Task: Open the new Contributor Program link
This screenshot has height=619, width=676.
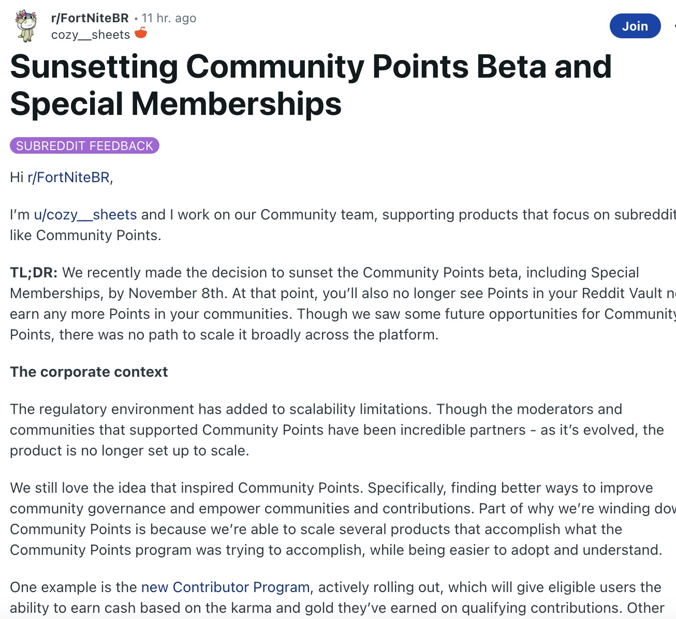Action: point(225,587)
